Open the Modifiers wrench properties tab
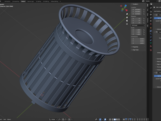This screenshot has width=161, height=121. click(x=151, y=31)
